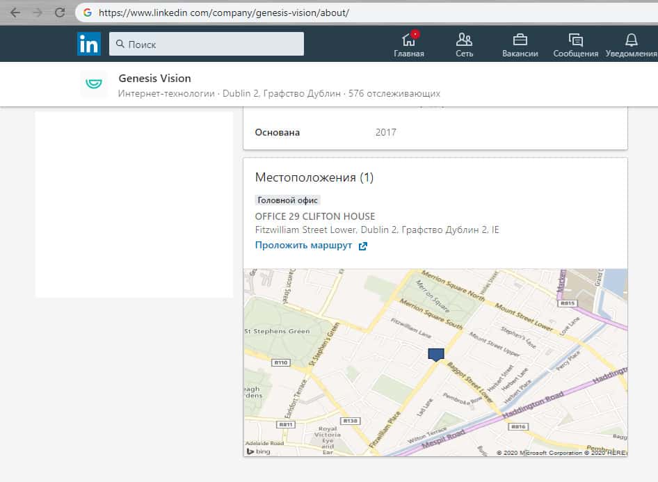Viewport: 658px width, 482px height.
Task: Click the magnifier icon in search box
Action: click(x=120, y=45)
